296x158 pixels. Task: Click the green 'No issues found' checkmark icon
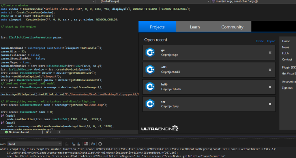(6, 132)
